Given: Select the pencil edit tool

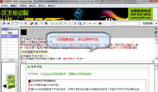Looking at the screenshot, I should tap(84, 23).
